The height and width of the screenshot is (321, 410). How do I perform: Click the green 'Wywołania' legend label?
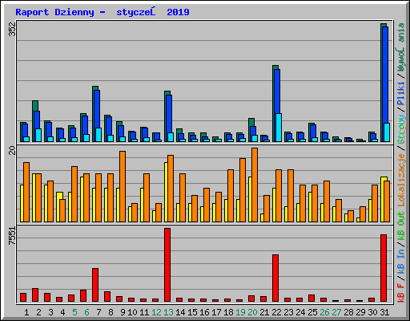pos(401,47)
